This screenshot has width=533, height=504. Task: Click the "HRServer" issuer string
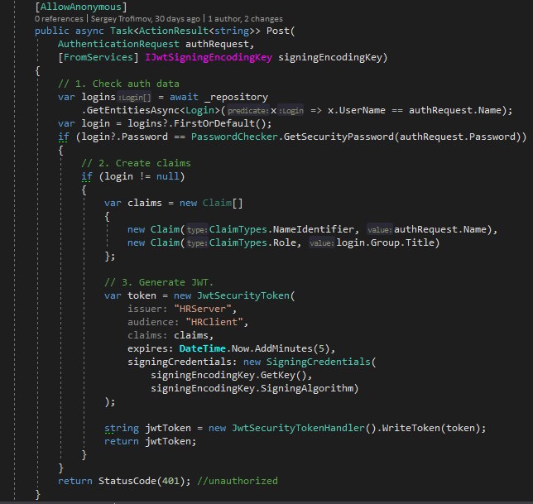(203, 309)
